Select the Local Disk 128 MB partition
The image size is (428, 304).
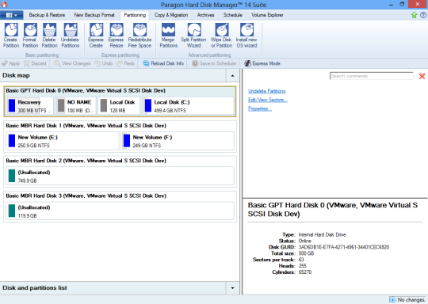(119, 106)
